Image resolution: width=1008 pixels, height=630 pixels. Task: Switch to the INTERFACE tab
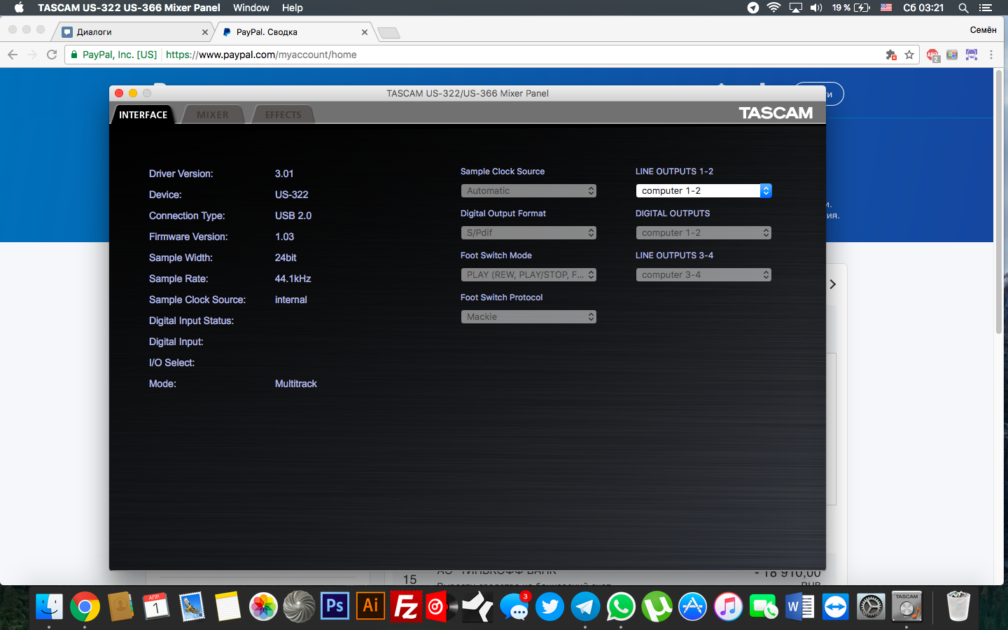coord(143,115)
